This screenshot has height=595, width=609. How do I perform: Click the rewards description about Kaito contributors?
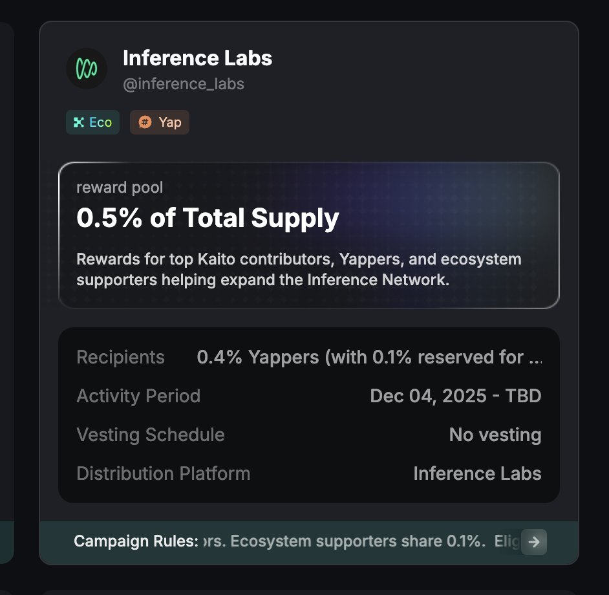[299, 269]
